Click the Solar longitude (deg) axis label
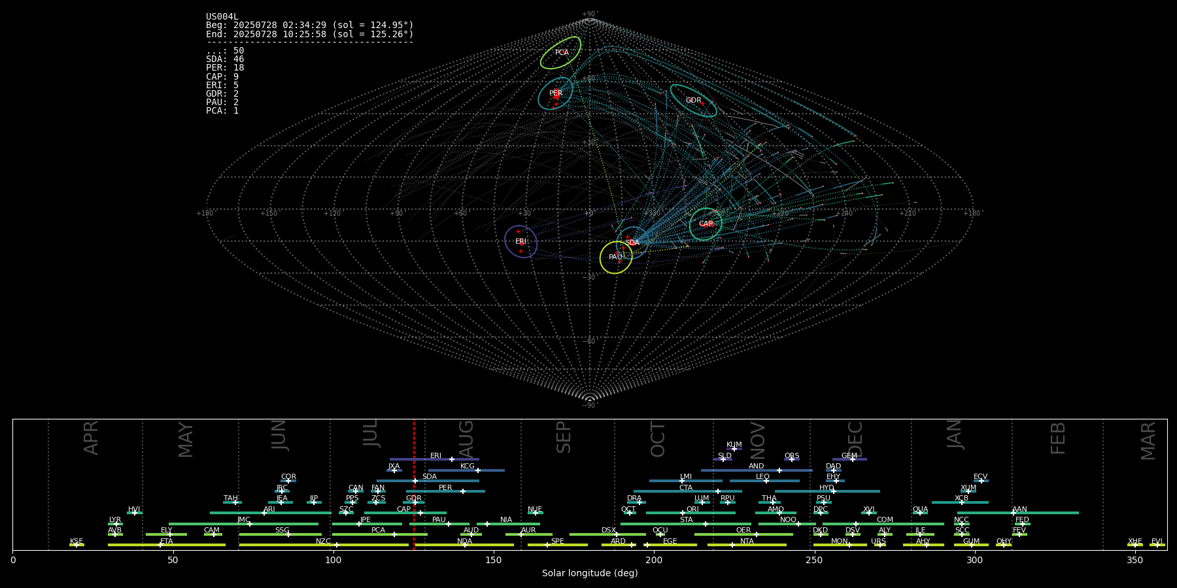1177x588 pixels. [x=590, y=574]
